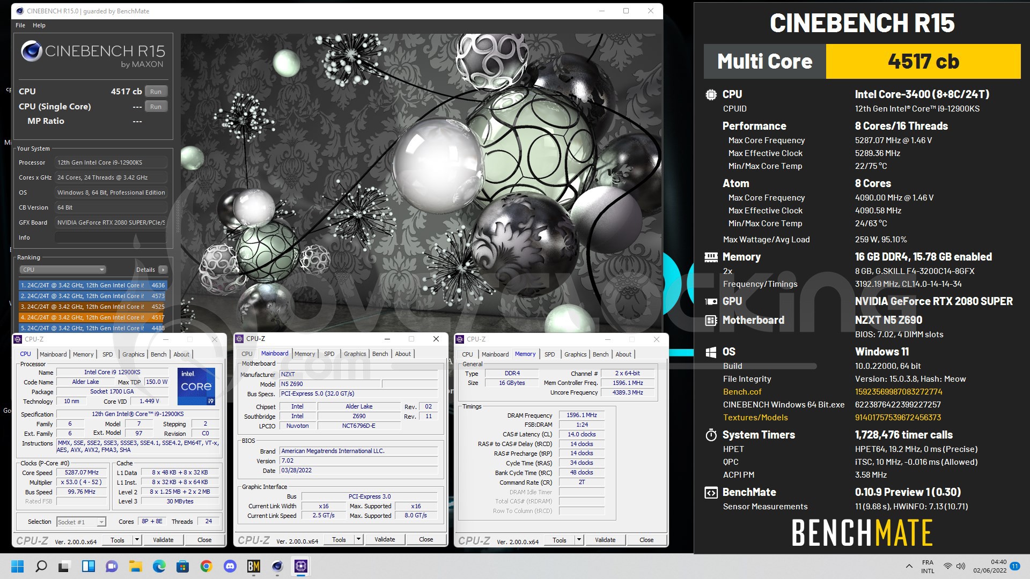Switch to Cinebench taskbar icon

click(x=277, y=566)
